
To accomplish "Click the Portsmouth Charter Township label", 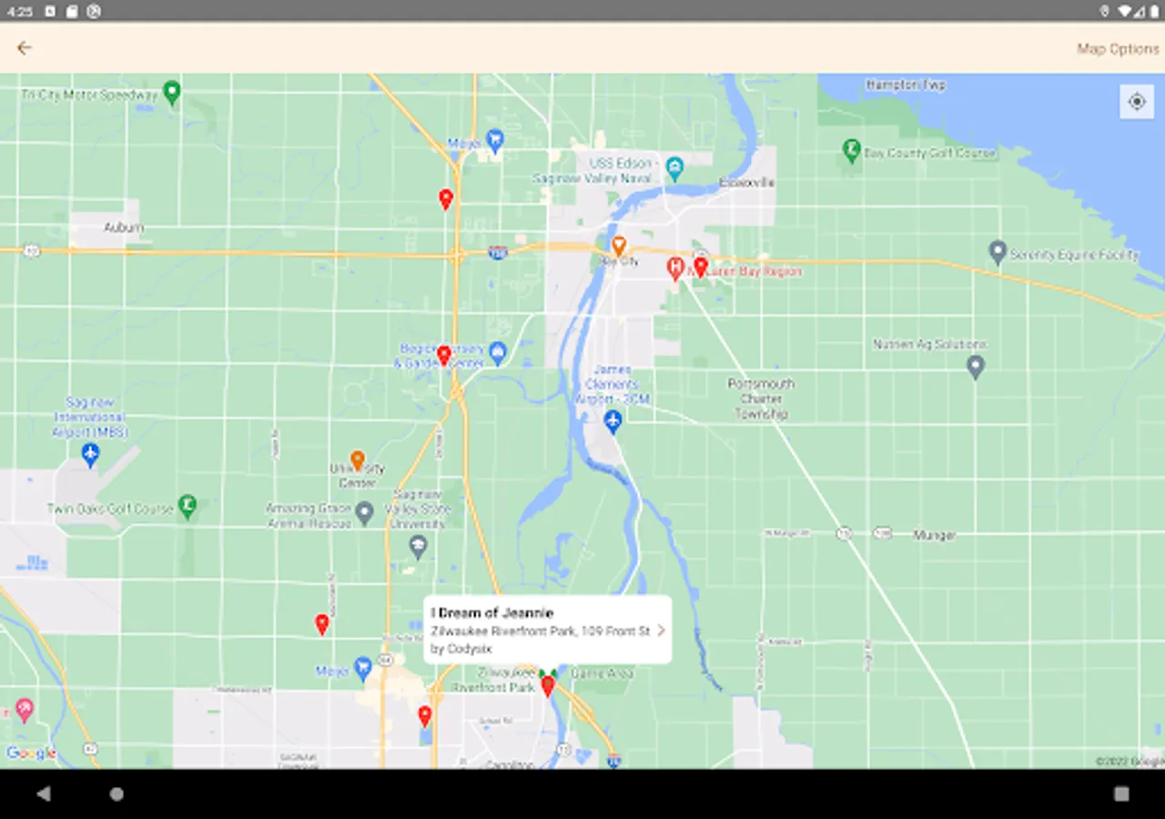I will click(761, 399).
